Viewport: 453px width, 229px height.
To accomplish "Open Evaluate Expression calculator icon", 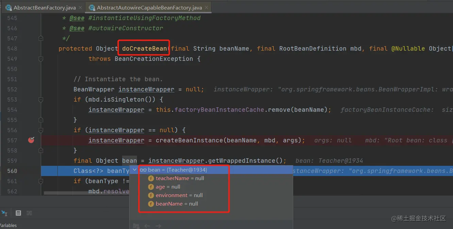I will tap(18, 213).
